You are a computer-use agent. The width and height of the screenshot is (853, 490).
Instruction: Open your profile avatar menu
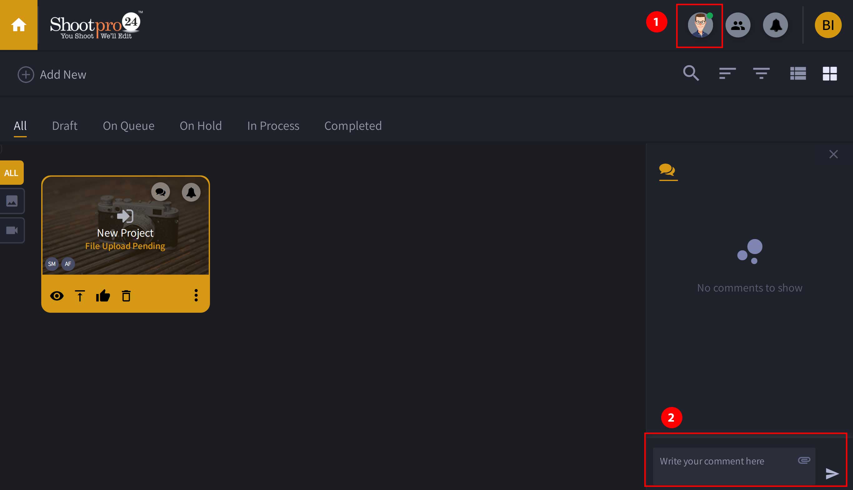tap(699, 25)
